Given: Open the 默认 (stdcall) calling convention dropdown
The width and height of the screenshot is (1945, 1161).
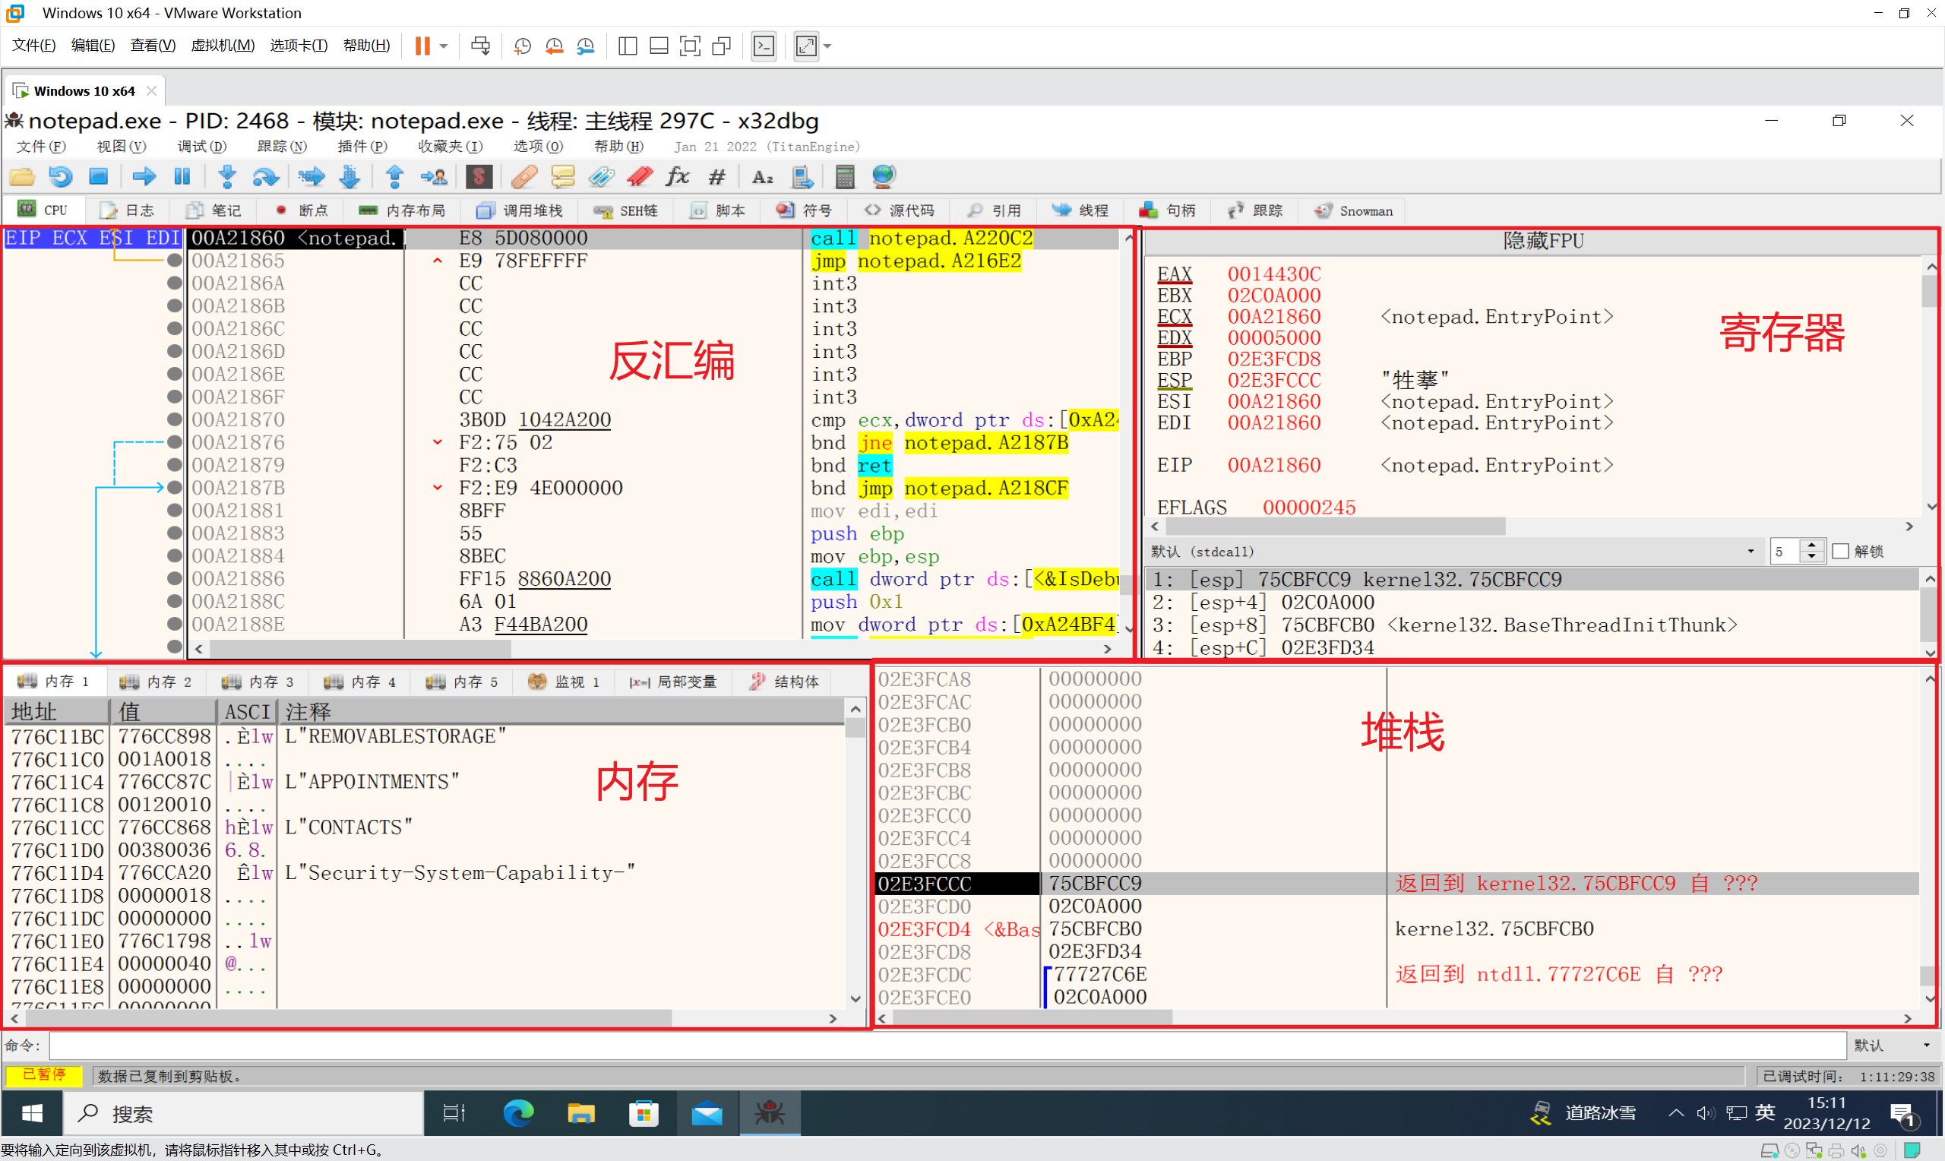Looking at the screenshot, I should click(x=1750, y=552).
